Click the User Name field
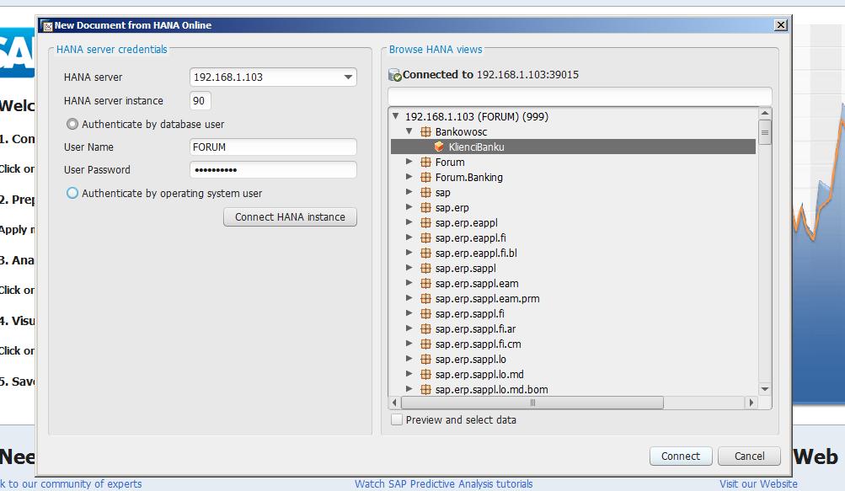 point(273,147)
